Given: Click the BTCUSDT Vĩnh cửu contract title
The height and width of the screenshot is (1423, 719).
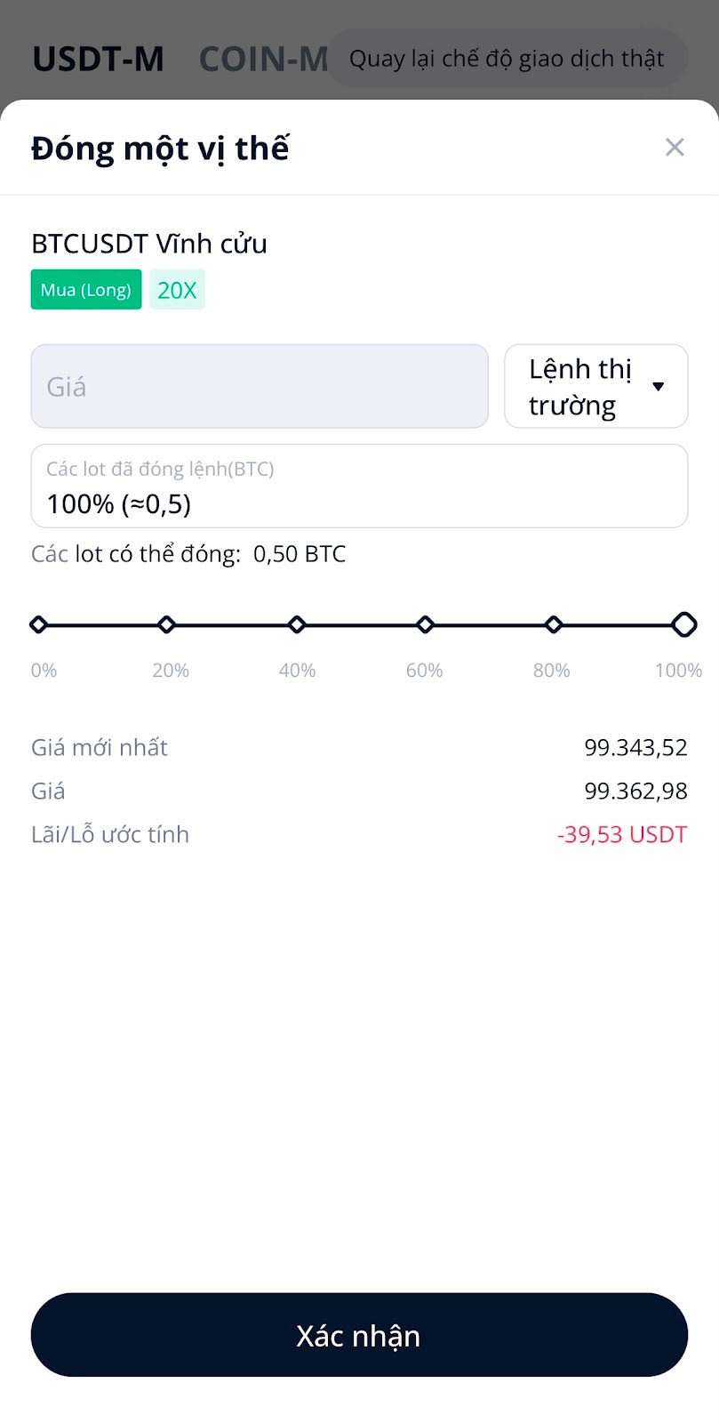Looking at the screenshot, I should click(x=149, y=244).
